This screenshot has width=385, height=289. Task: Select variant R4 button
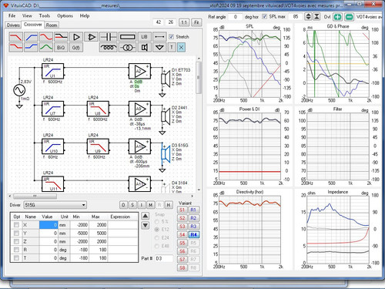(x=193, y=234)
